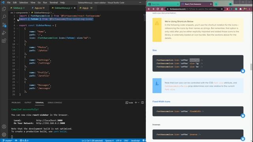The width and height of the screenshot is (253, 142).
Task: Open the browser profile avatar
Action: click(x=245, y=9)
